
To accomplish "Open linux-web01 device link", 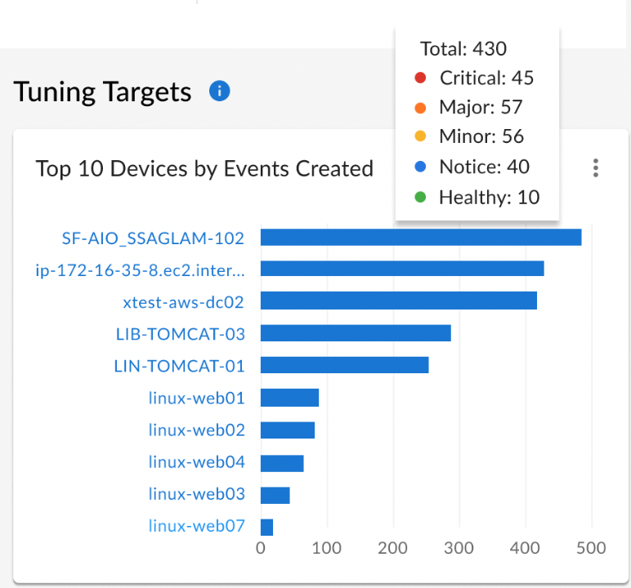I will (x=197, y=398).
